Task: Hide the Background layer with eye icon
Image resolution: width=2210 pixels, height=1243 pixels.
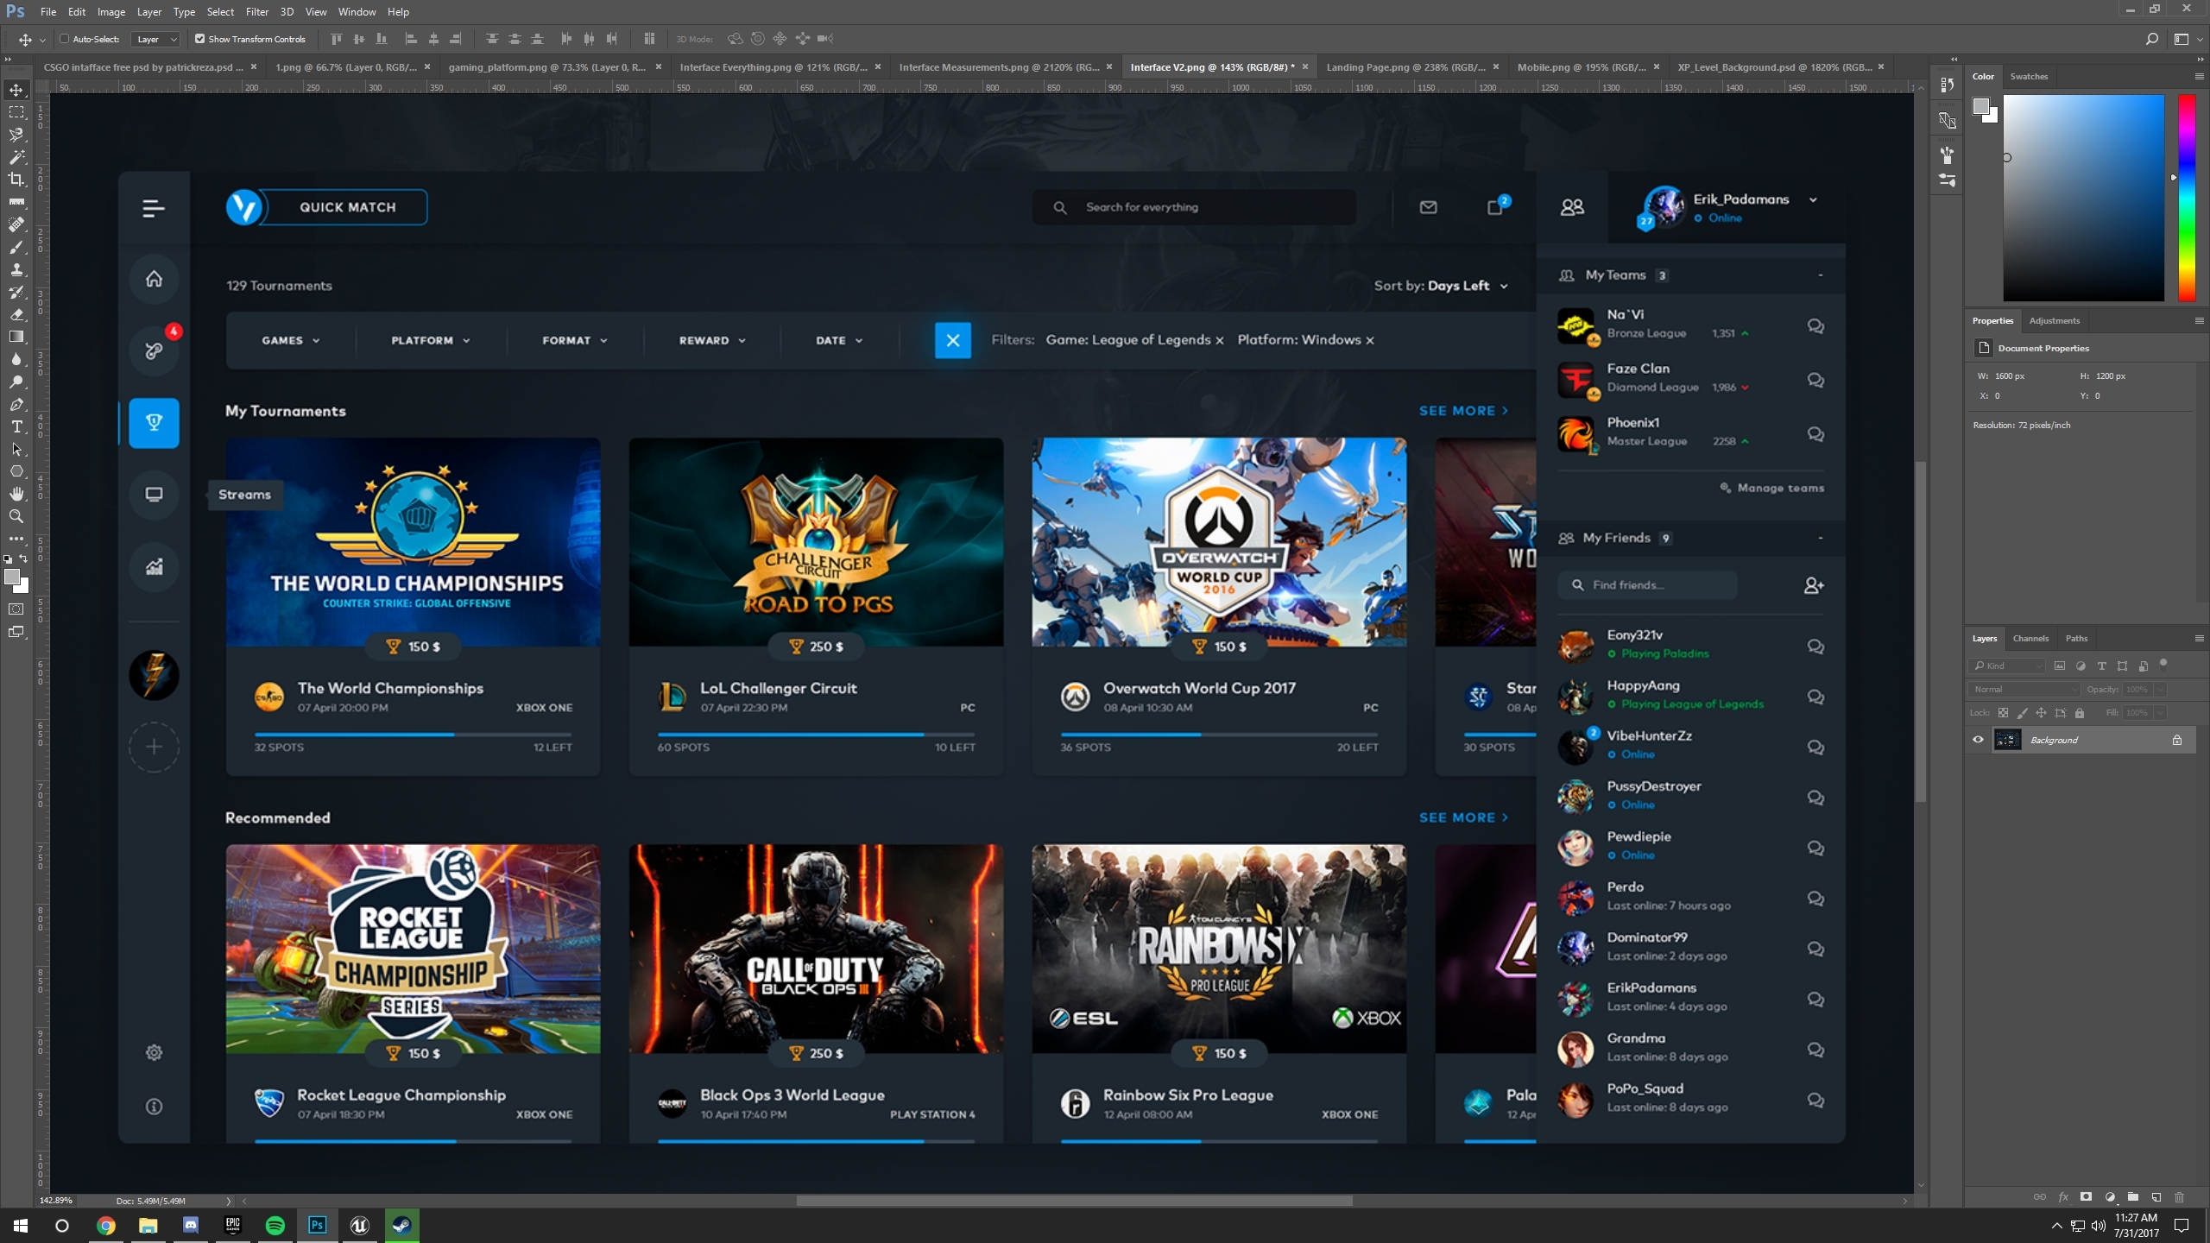Action: tap(1978, 740)
